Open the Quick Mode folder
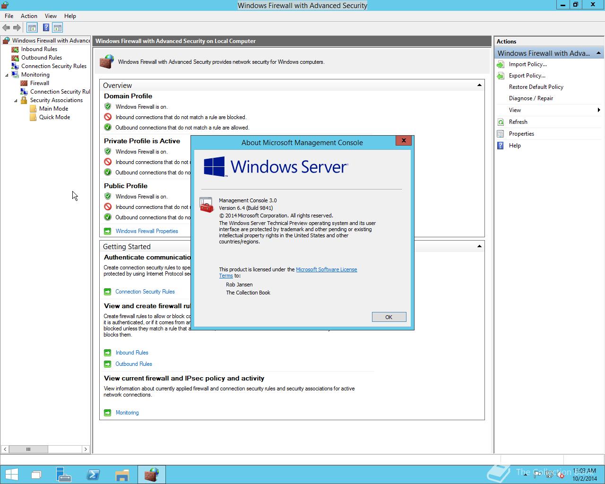Viewport: 605px width, 484px height. 54,117
